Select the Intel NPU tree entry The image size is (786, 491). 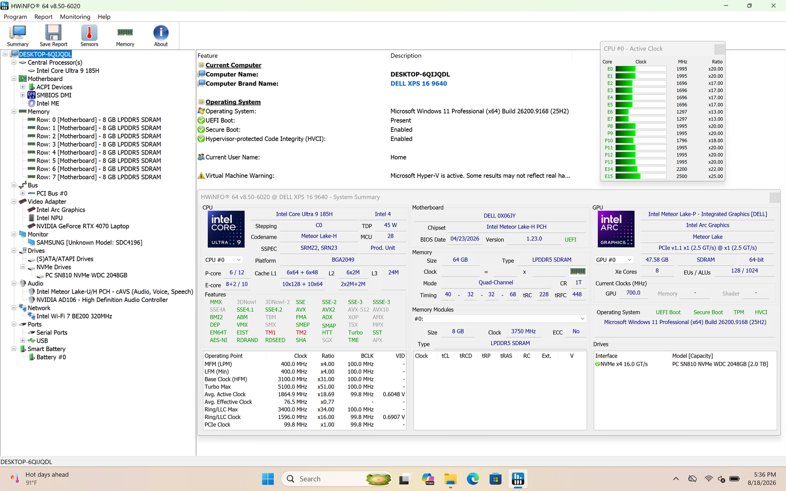click(50, 218)
